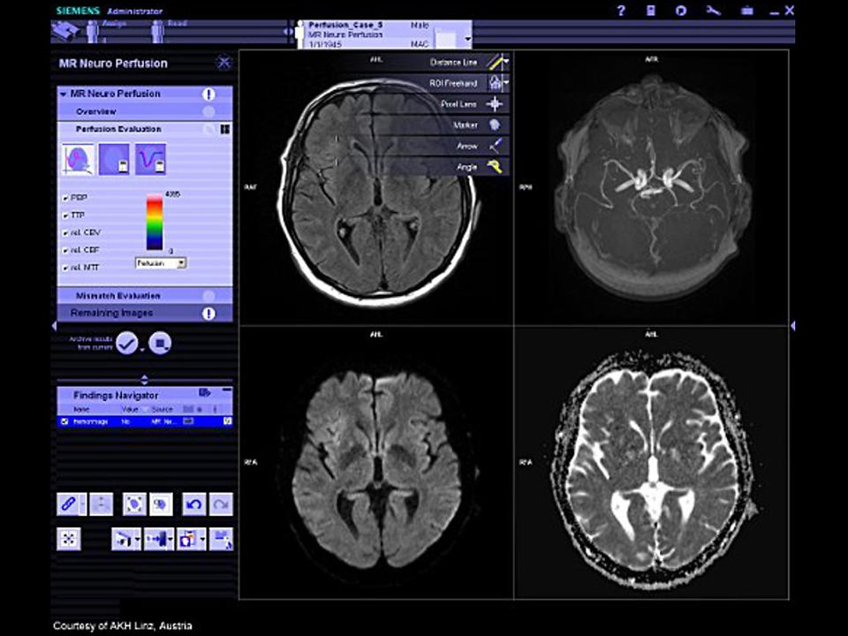Click the Undo icon

pos(193,503)
